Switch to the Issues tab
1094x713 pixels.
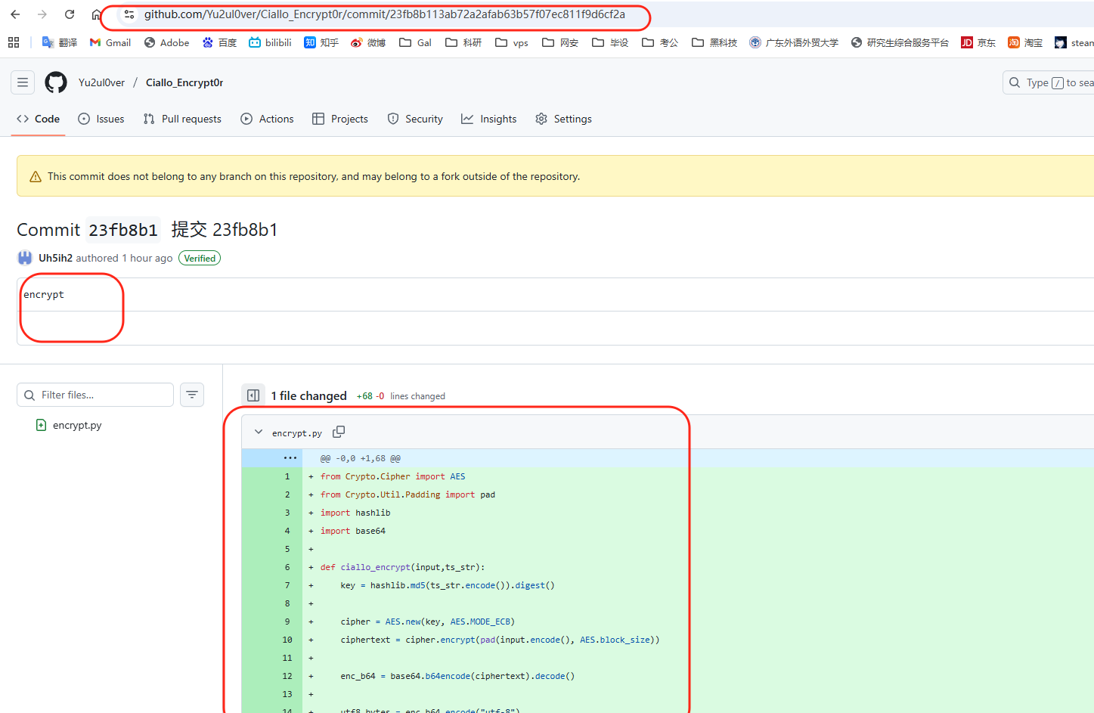click(101, 119)
